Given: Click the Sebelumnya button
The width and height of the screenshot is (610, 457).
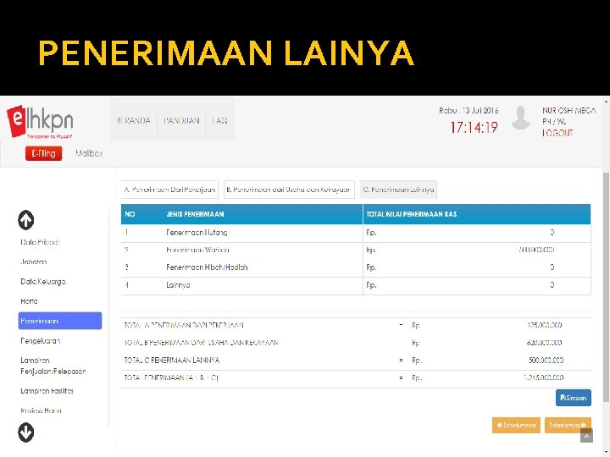Looking at the screenshot, I should click(516, 425).
